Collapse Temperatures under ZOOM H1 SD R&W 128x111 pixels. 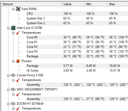[x=13, y=109]
